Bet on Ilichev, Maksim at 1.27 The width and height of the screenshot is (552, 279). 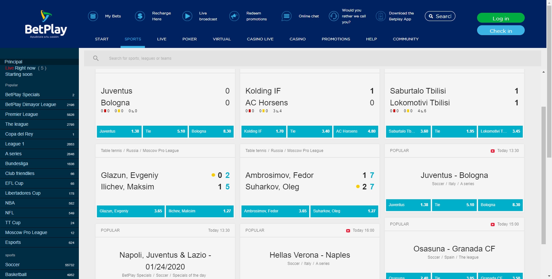[x=200, y=211]
